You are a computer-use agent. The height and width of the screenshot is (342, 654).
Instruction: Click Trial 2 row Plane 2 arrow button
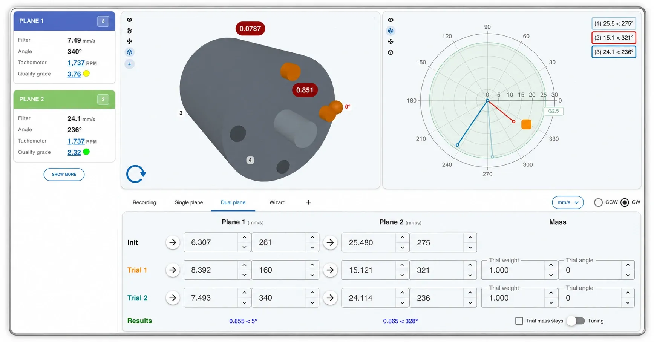[330, 298]
